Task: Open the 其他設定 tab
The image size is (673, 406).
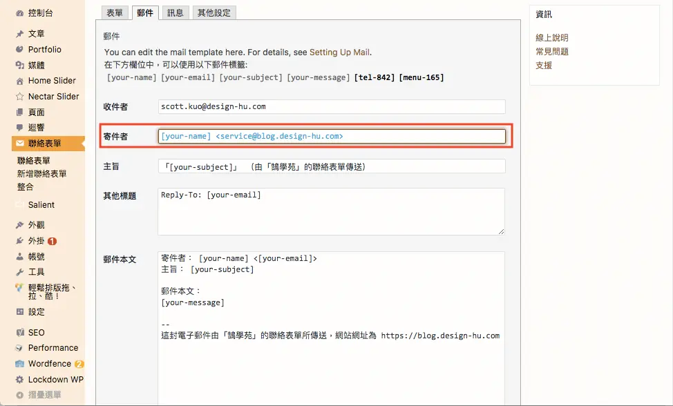Action: point(214,13)
